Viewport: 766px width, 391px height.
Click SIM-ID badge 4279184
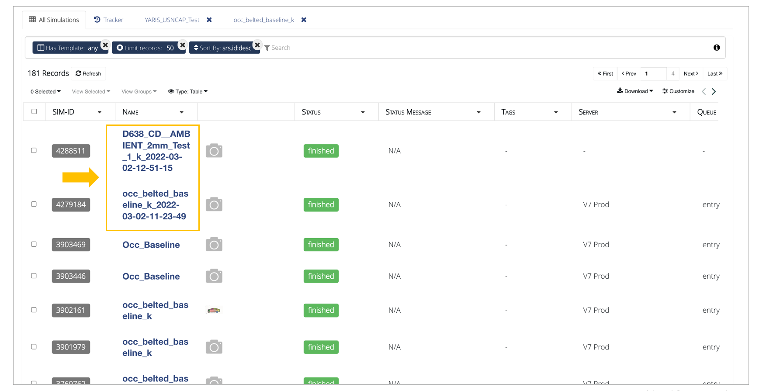(x=71, y=204)
